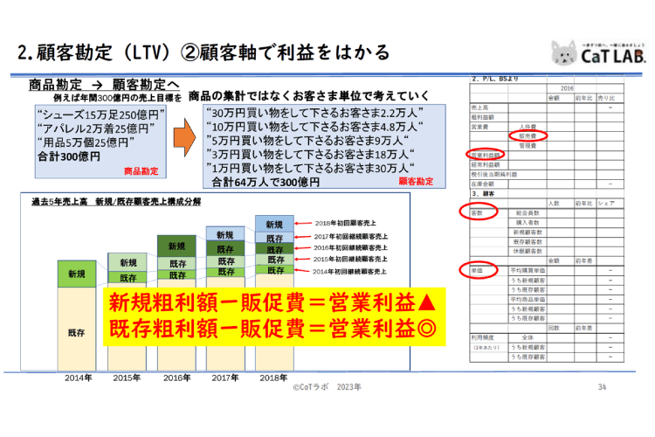The width and height of the screenshot is (655, 437).
Task: Click the circled 客数 row label
Action: pyautogui.click(x=478, y=212)
